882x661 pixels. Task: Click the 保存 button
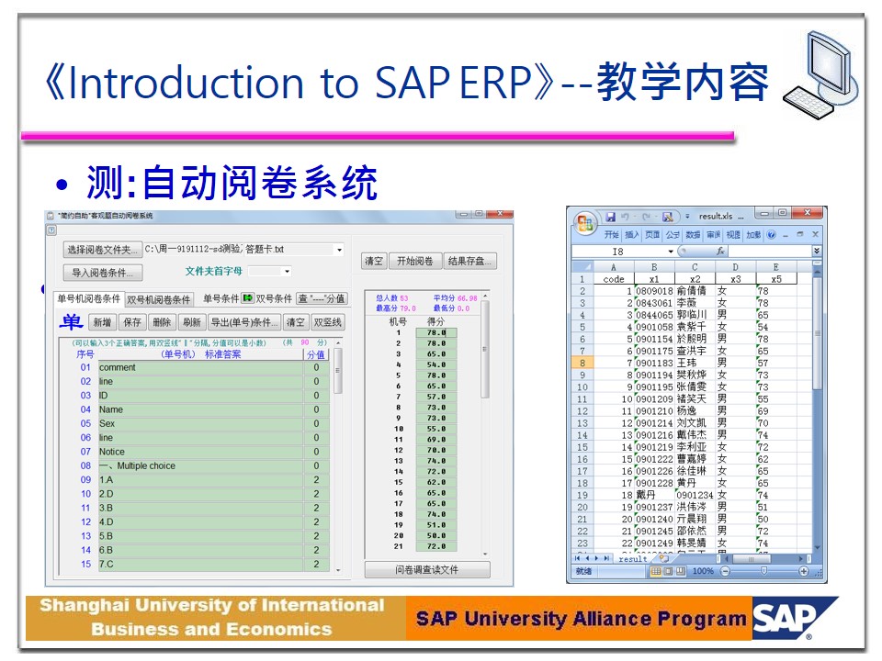pyautogui.click(x=132, y=322)
